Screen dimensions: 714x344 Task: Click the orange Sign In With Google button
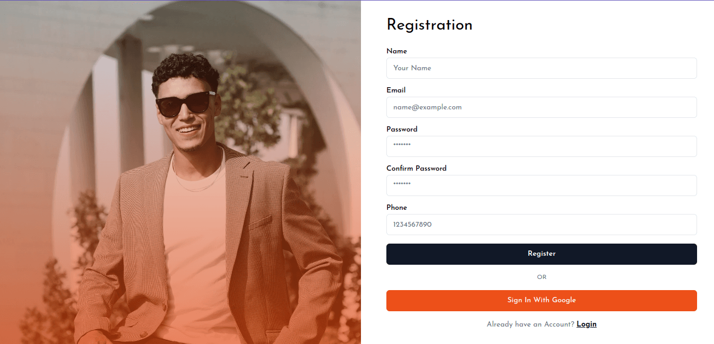(541, 300)
